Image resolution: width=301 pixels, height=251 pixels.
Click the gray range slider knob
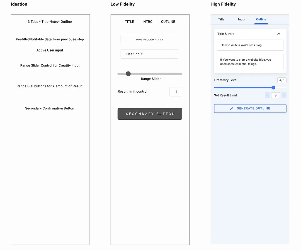pos(128,74)
